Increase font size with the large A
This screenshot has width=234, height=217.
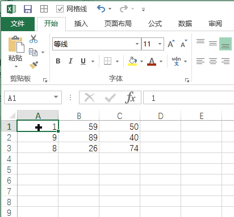(171, 44)
